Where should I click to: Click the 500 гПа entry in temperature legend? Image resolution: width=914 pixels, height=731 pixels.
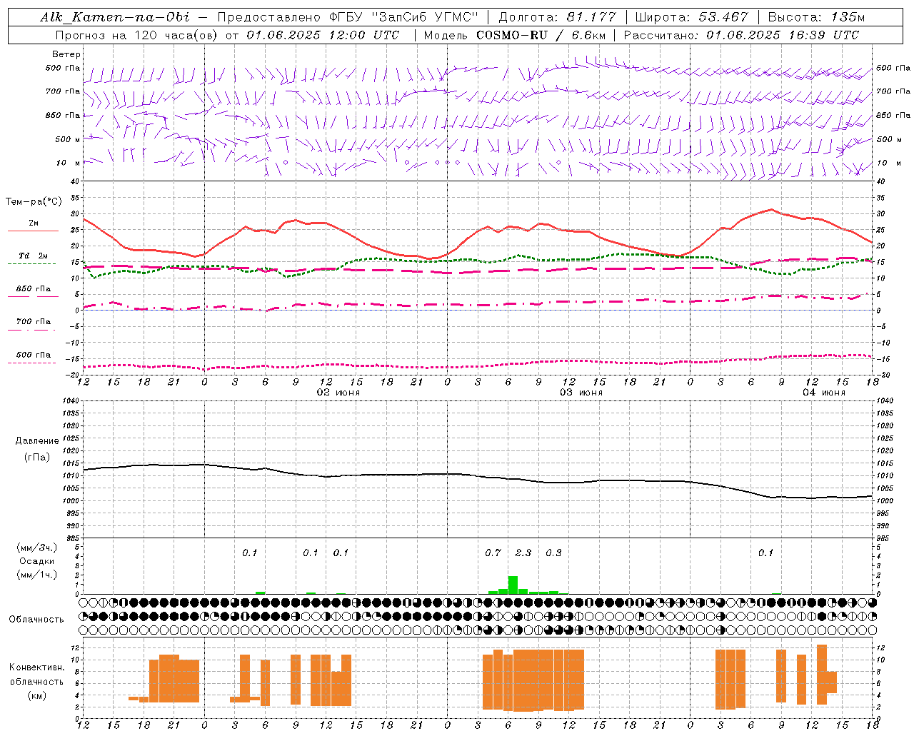[x=34, y=355]
